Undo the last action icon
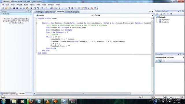Image resolution: width=185 pixels, height=104 pixels. coord(42,8)
